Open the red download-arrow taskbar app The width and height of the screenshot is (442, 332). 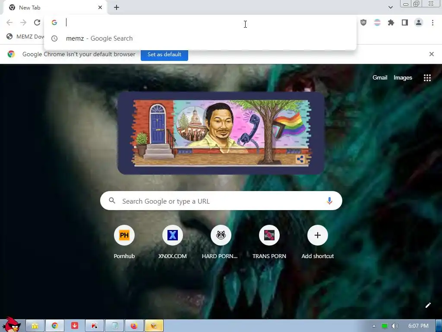(x=74, y=326)
